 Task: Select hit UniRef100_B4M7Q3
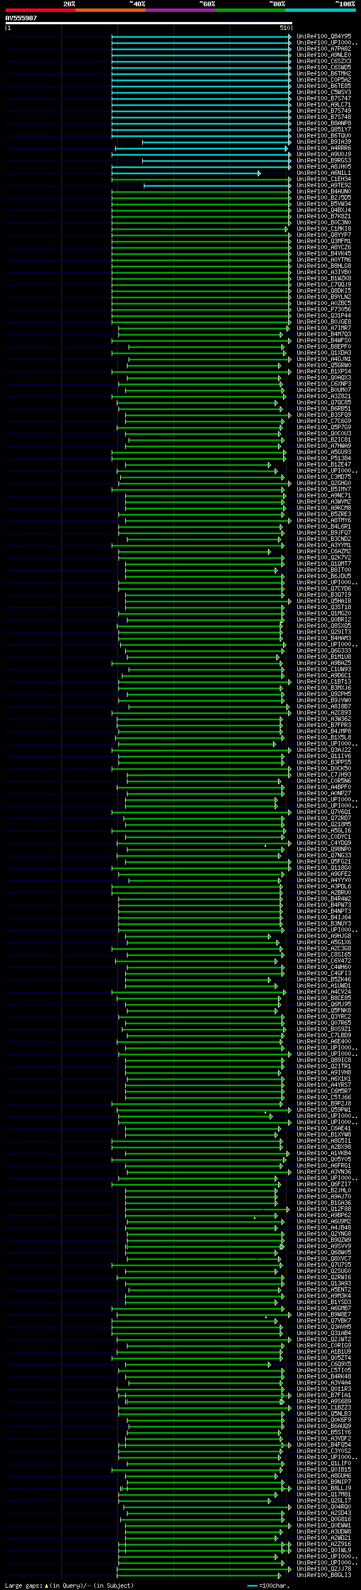tap(324, 334)
